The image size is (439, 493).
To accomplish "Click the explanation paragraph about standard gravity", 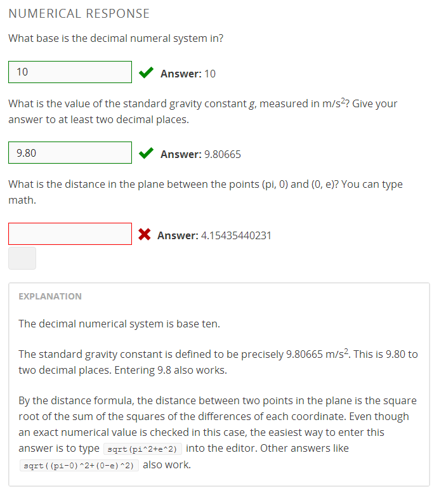I will [218, 362].
